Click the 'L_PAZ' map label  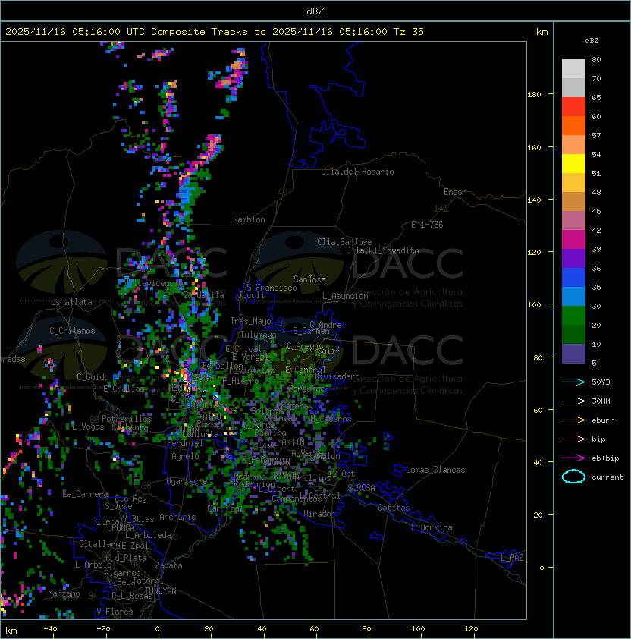[512, 558]
